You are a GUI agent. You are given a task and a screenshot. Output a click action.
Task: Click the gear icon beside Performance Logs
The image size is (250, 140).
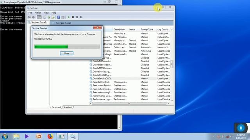pyautogui.click(x=91, y=99)
